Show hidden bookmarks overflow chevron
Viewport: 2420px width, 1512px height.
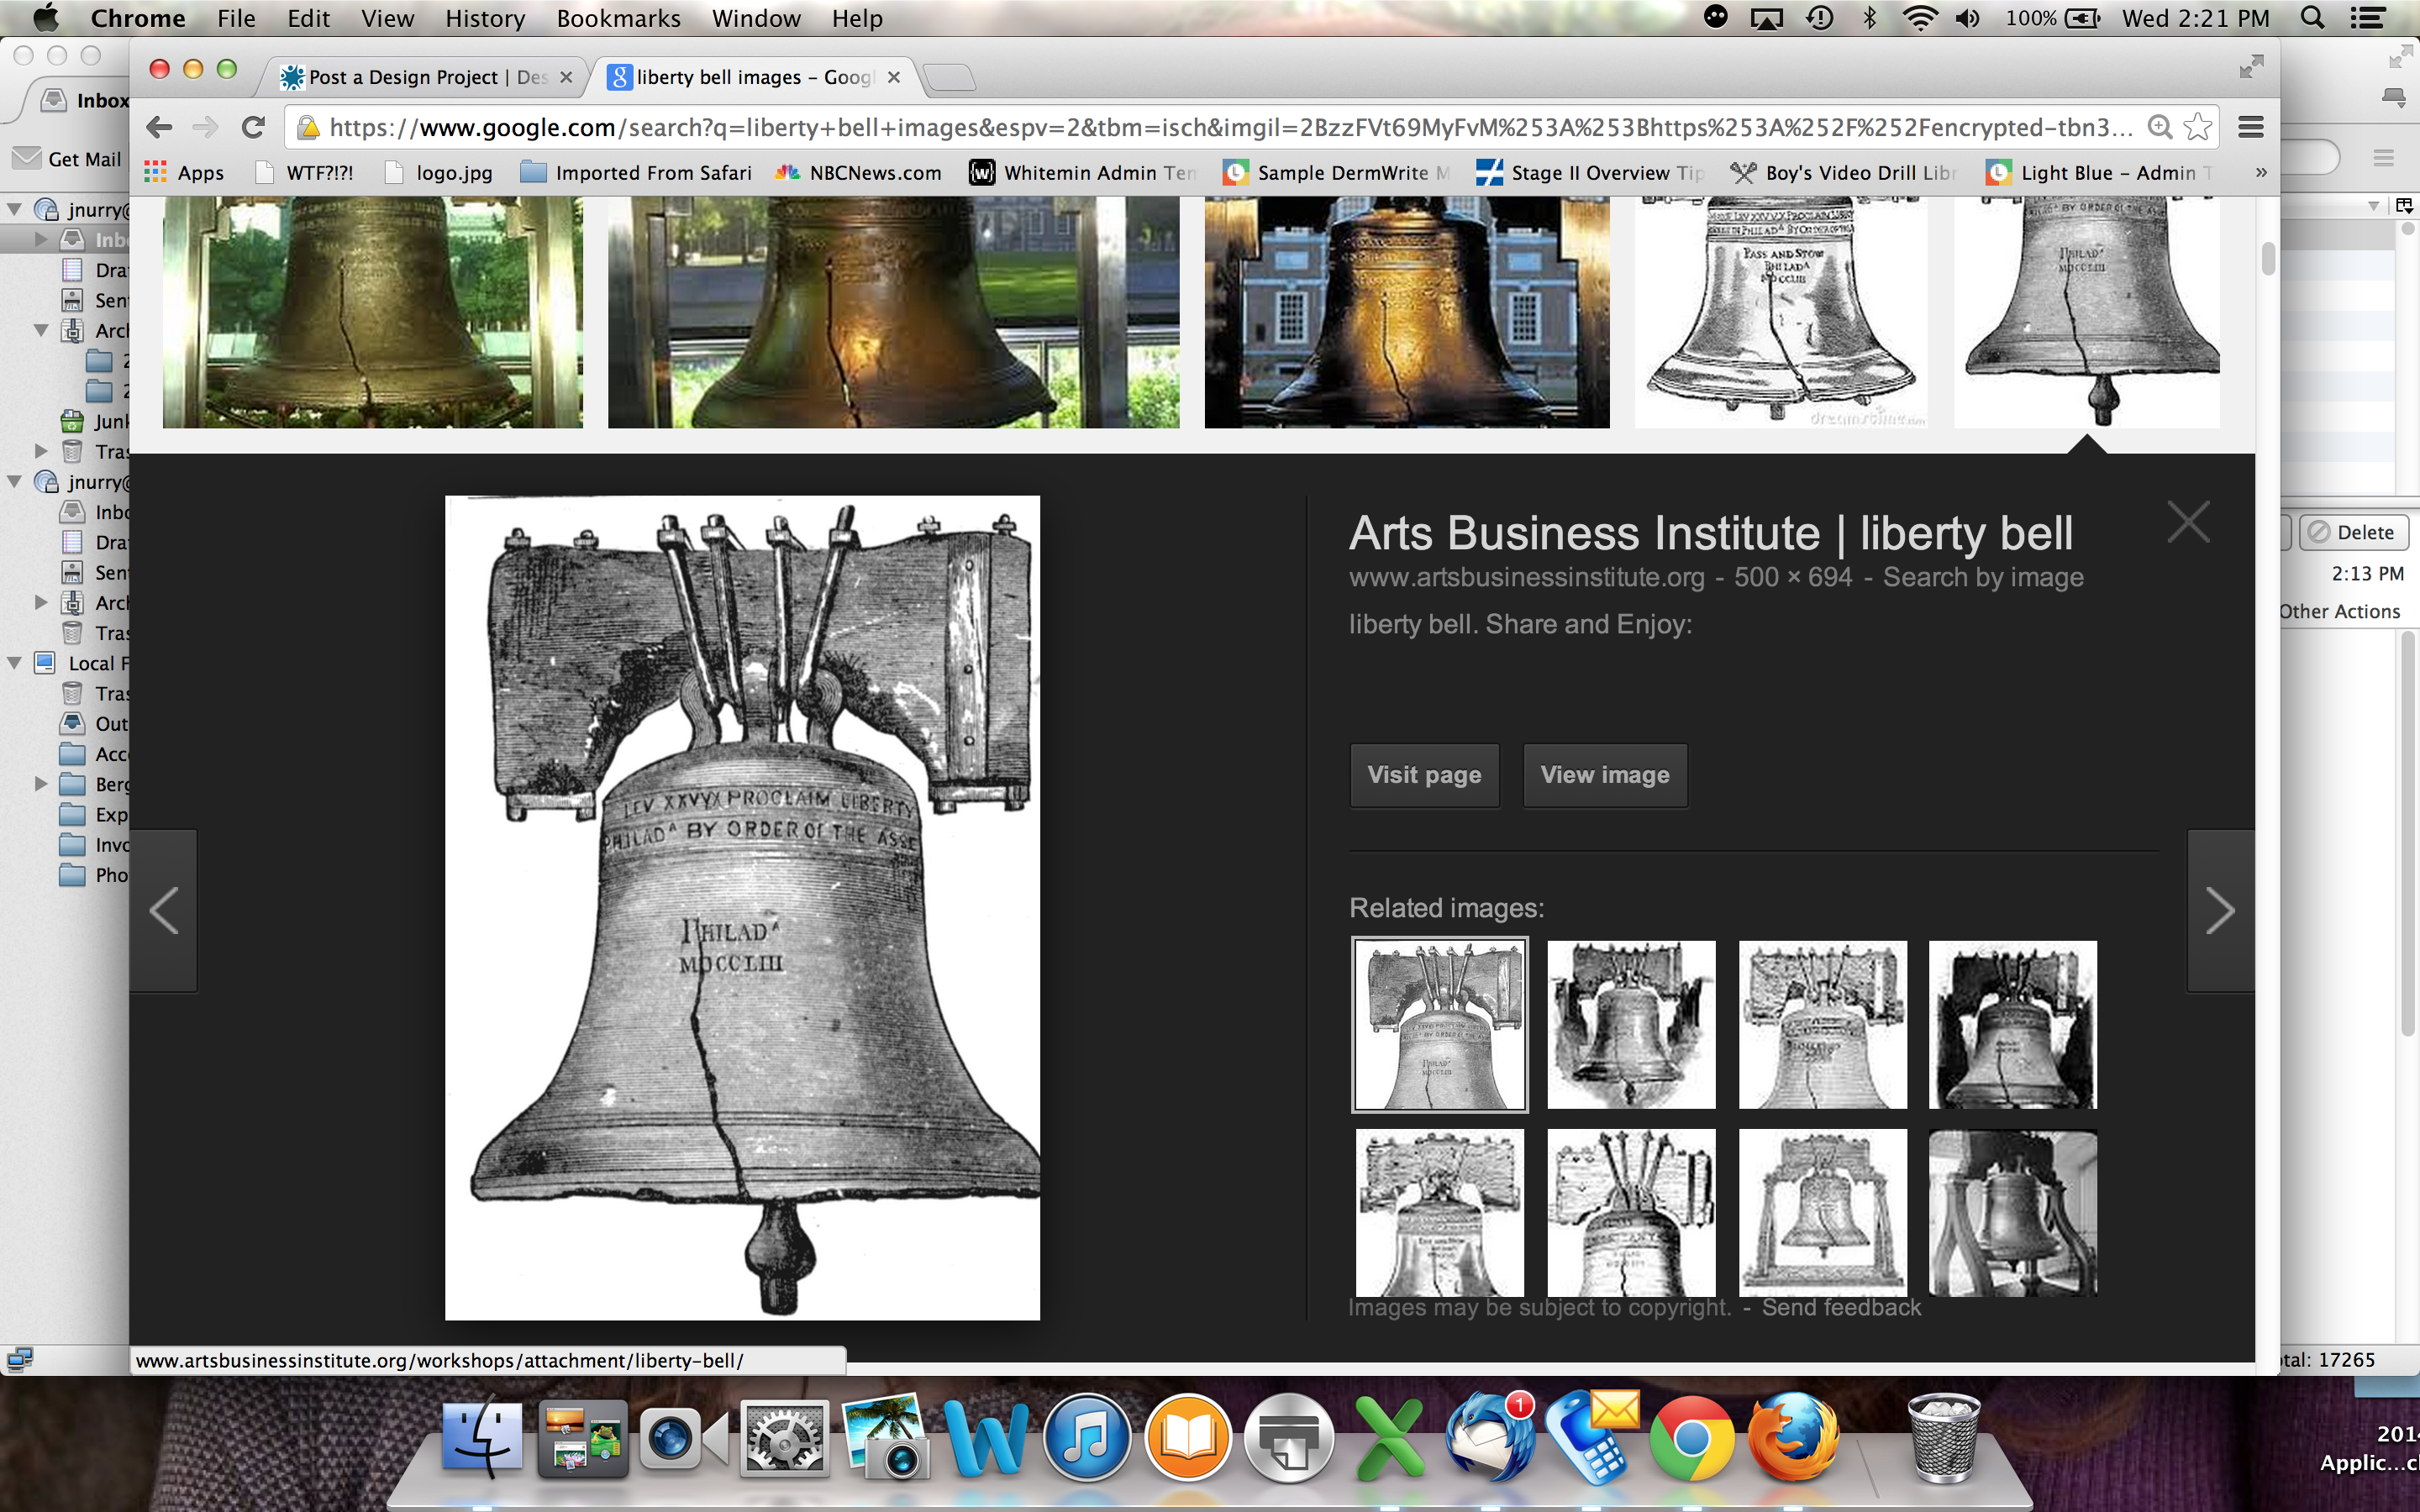(x=2260, y=173)
